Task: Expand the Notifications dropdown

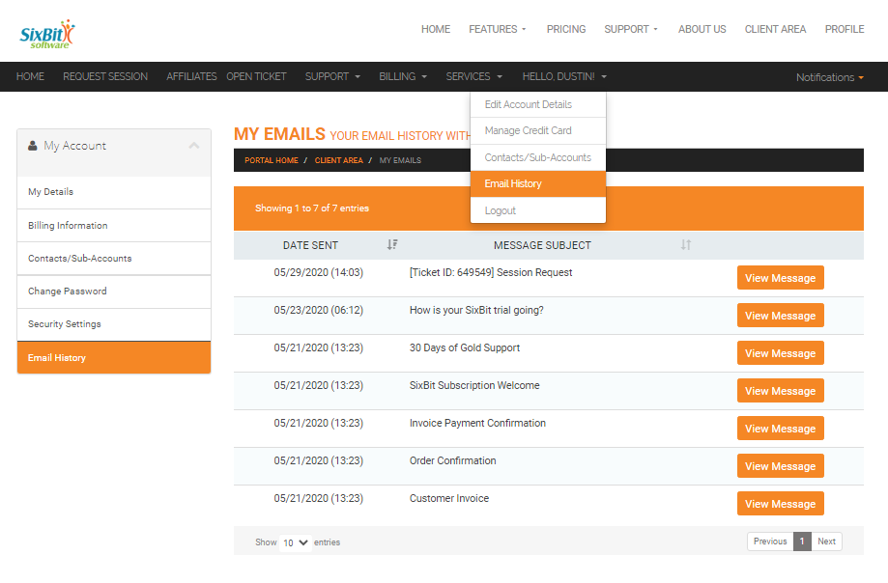Action: click(x=829, y=77)
